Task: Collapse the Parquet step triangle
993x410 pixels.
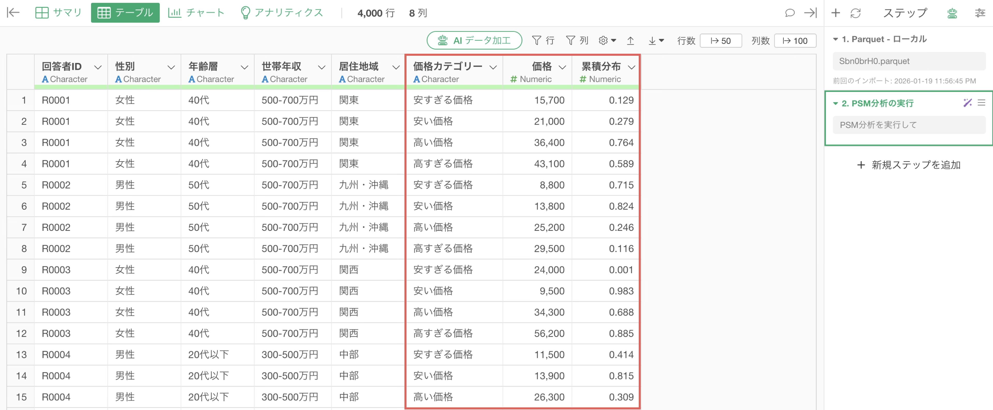Action: tap(835, 39)
